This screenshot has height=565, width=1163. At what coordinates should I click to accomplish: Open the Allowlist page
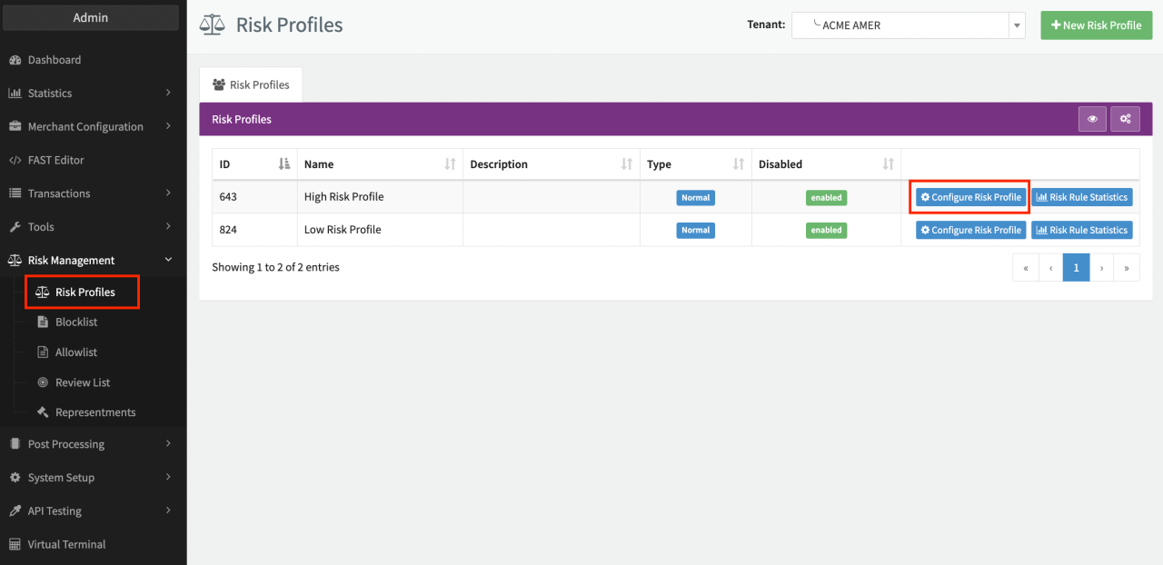tap(75, 352)
